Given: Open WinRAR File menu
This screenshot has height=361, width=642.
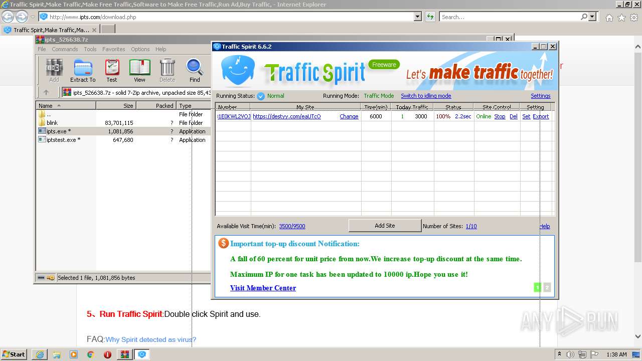Looking at the screenshot, I should click(42, 49).
